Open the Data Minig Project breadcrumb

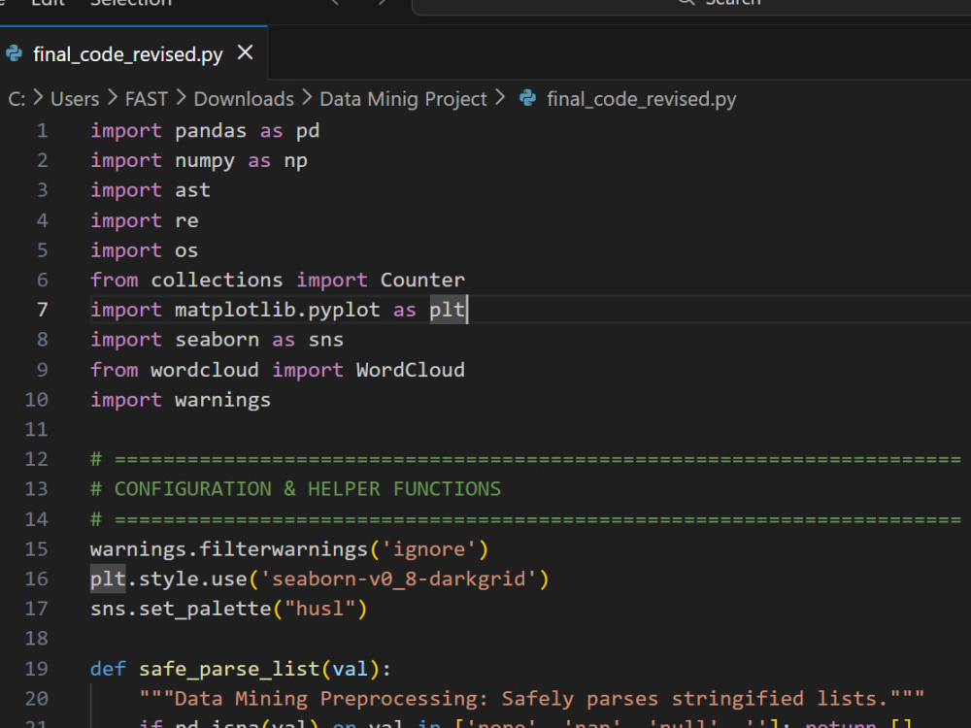pos(403,99)
